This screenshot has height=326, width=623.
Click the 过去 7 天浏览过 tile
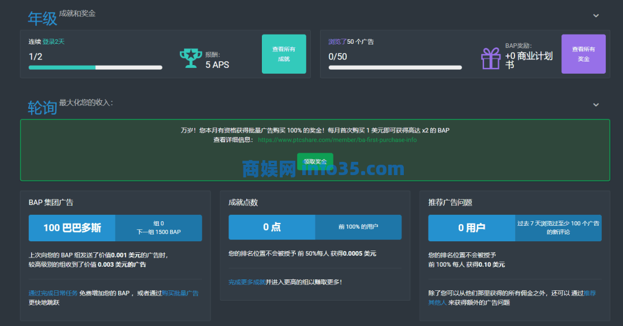point(558,228)
